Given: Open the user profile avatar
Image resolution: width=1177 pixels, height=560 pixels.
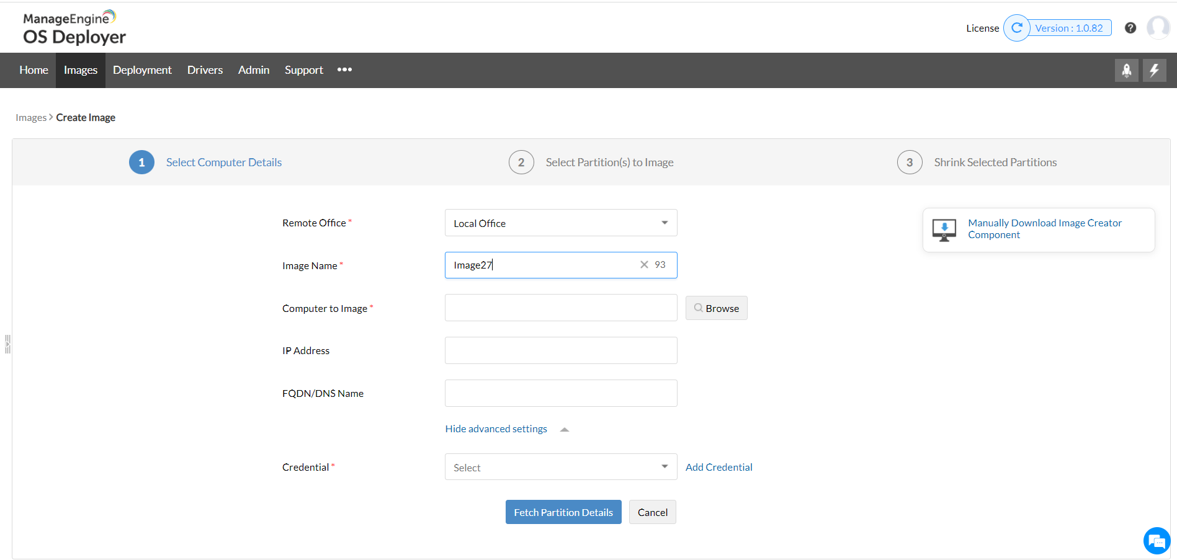Looking at the screenshot, I should [x=1158, y=28].
